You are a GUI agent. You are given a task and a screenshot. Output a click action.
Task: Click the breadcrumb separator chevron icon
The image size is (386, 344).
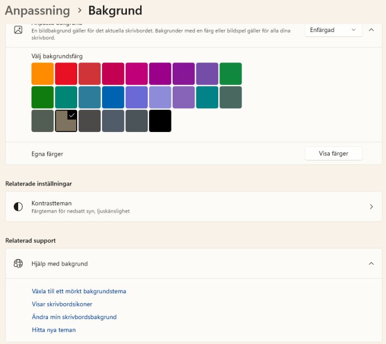(x=79, y=10)
